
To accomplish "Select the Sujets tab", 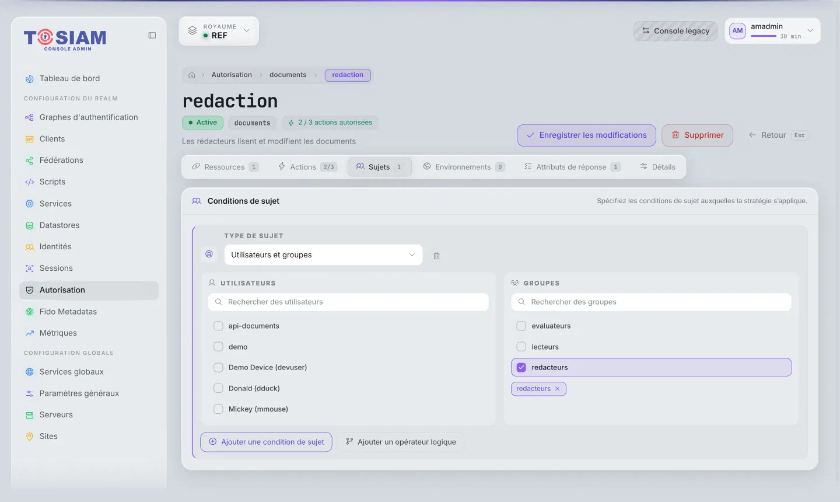I will click(x=380, y=167).
